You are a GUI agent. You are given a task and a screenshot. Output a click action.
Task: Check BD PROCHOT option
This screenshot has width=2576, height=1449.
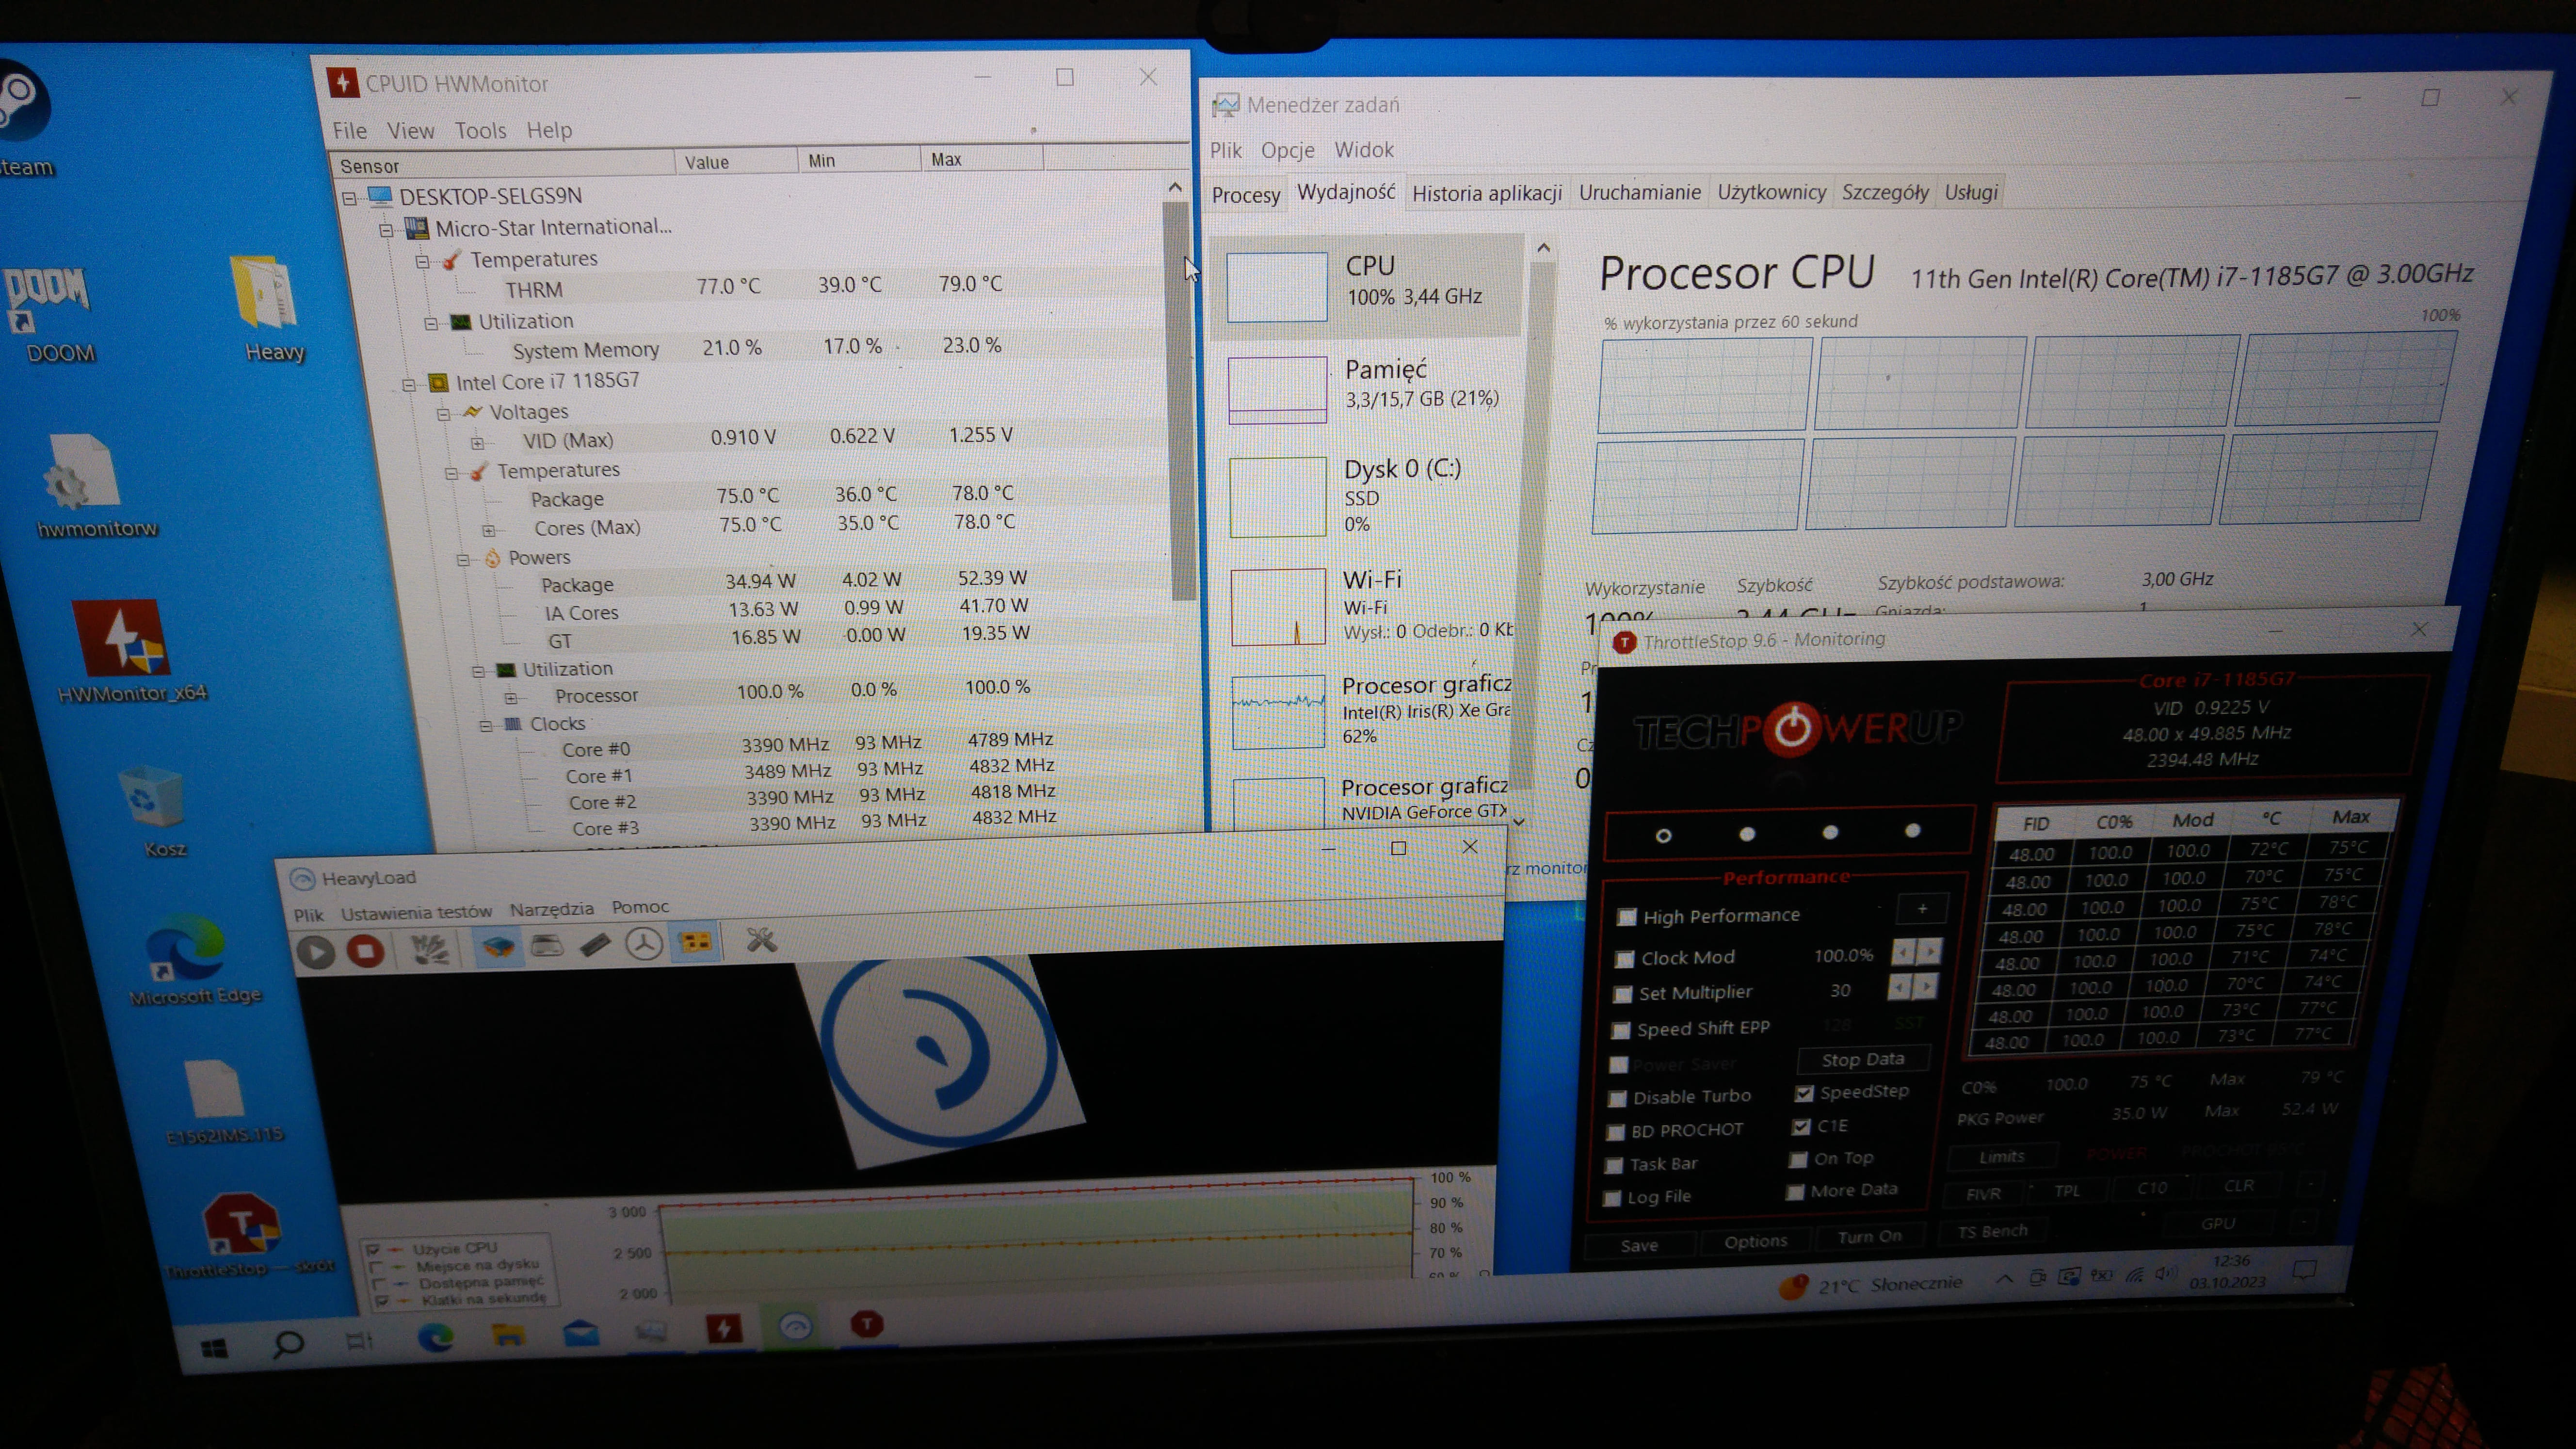(x=1615, y=1133)
